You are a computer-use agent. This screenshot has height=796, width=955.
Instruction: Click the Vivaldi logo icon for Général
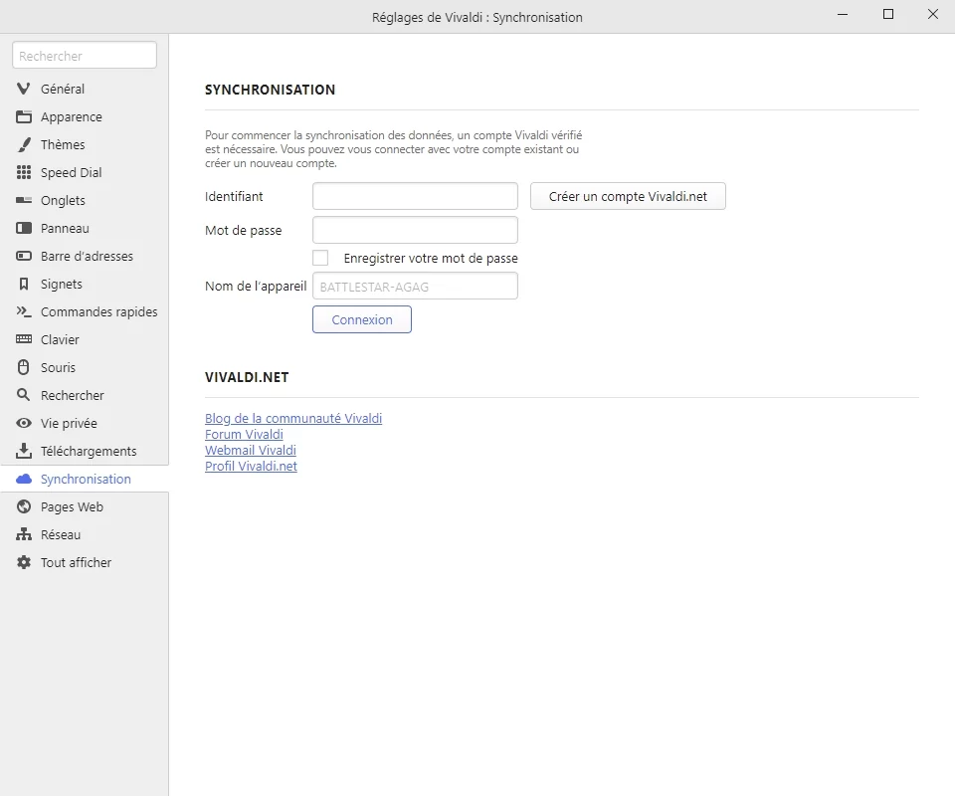click(23, 89)
